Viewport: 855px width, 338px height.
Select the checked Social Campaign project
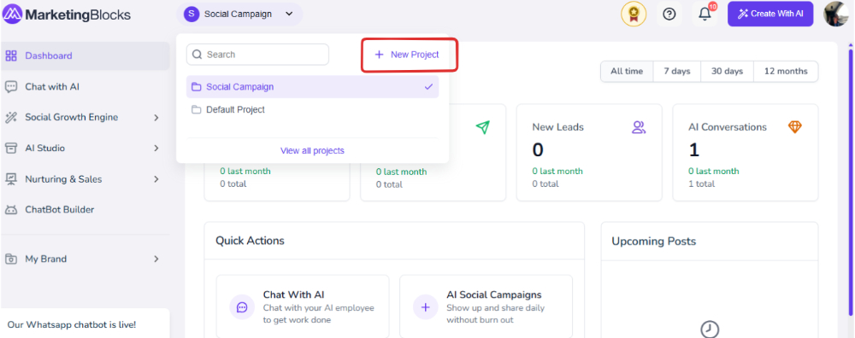coord(312,86)
